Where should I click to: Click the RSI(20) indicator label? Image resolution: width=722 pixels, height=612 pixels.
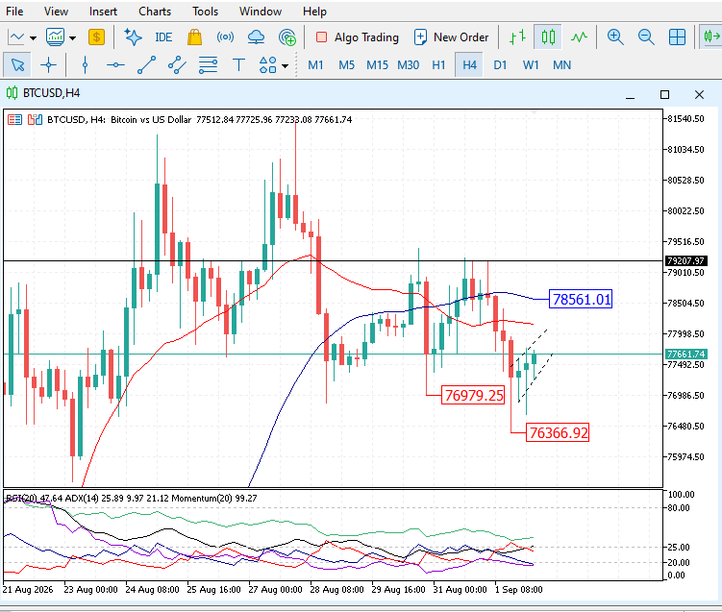tap(34, 498)
